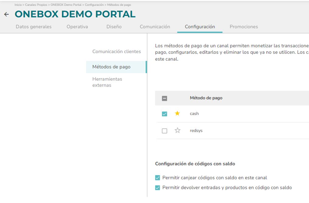Set redsys as default with its star

(x=177, y=130)
